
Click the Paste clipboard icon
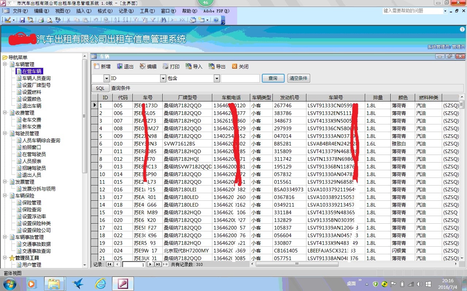click(x=85, y=20)
